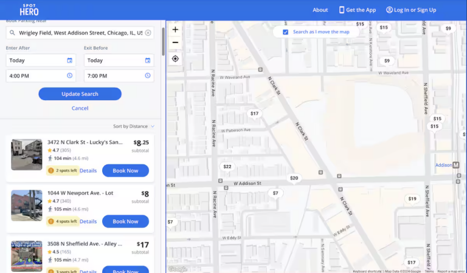
Task: Open the Enter After date calendar icon
Action: 69,60
